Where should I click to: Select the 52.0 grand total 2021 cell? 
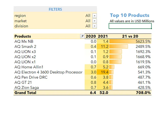click(103, 93)
